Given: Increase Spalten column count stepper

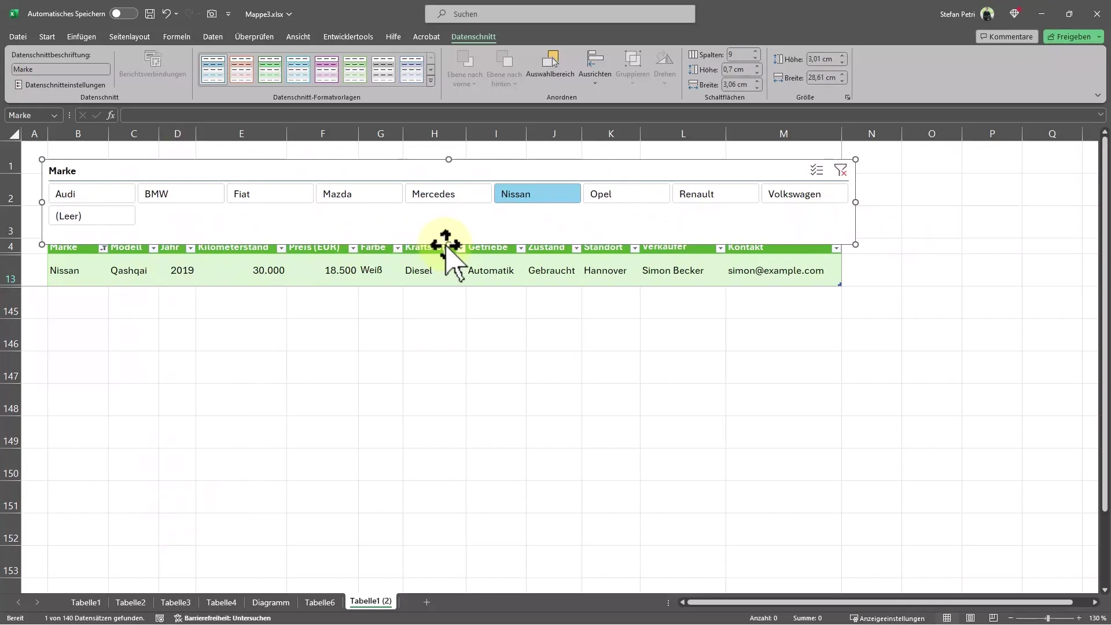Looking at the screenshot, I should click(x=755, y=52).
